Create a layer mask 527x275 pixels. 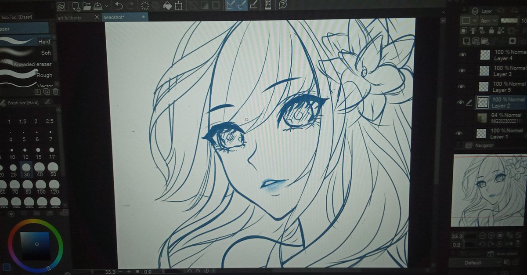[x=512, y=41]
